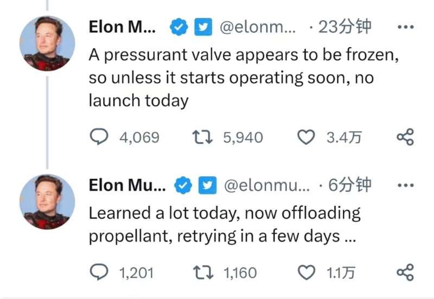Share the offloading propellant tweet
The width and height of the screenshot is (434, 299).
coord(405,272)
